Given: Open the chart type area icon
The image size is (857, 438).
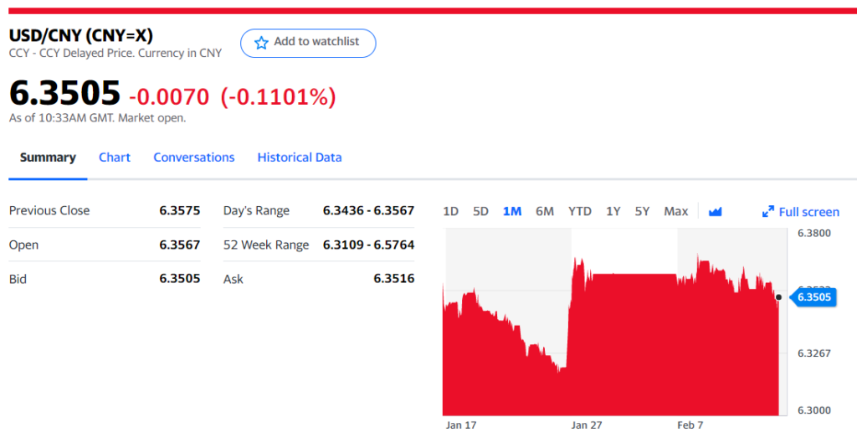Looking at the screenshot, I should pos(715,212).
